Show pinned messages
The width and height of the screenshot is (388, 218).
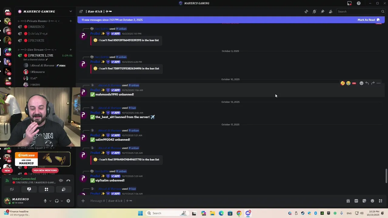pyautogui.click(x=323, y=12)
